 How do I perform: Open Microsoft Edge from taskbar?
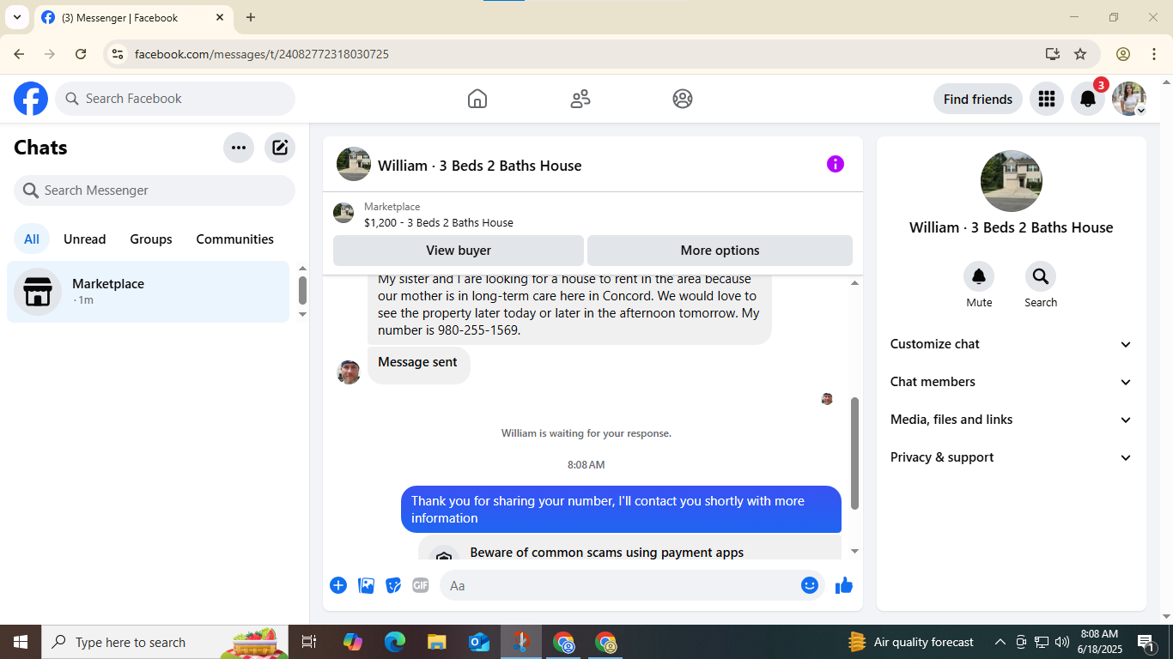point(394,642)
